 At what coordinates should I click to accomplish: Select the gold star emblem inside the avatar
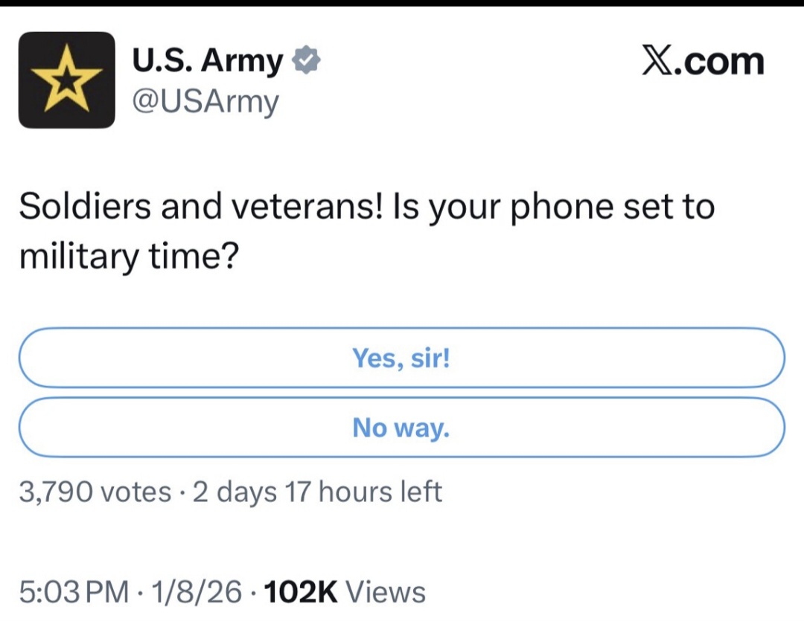[x=66, y=80]
